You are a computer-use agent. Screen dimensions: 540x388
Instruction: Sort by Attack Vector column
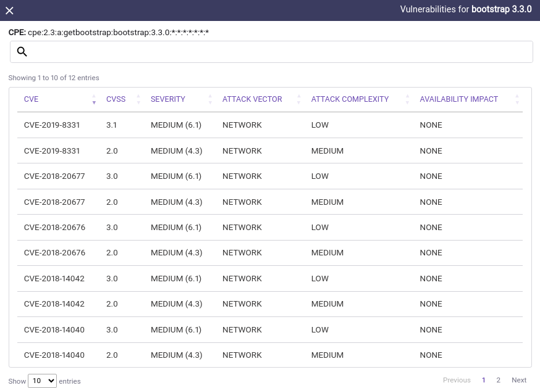pos(252,99)
